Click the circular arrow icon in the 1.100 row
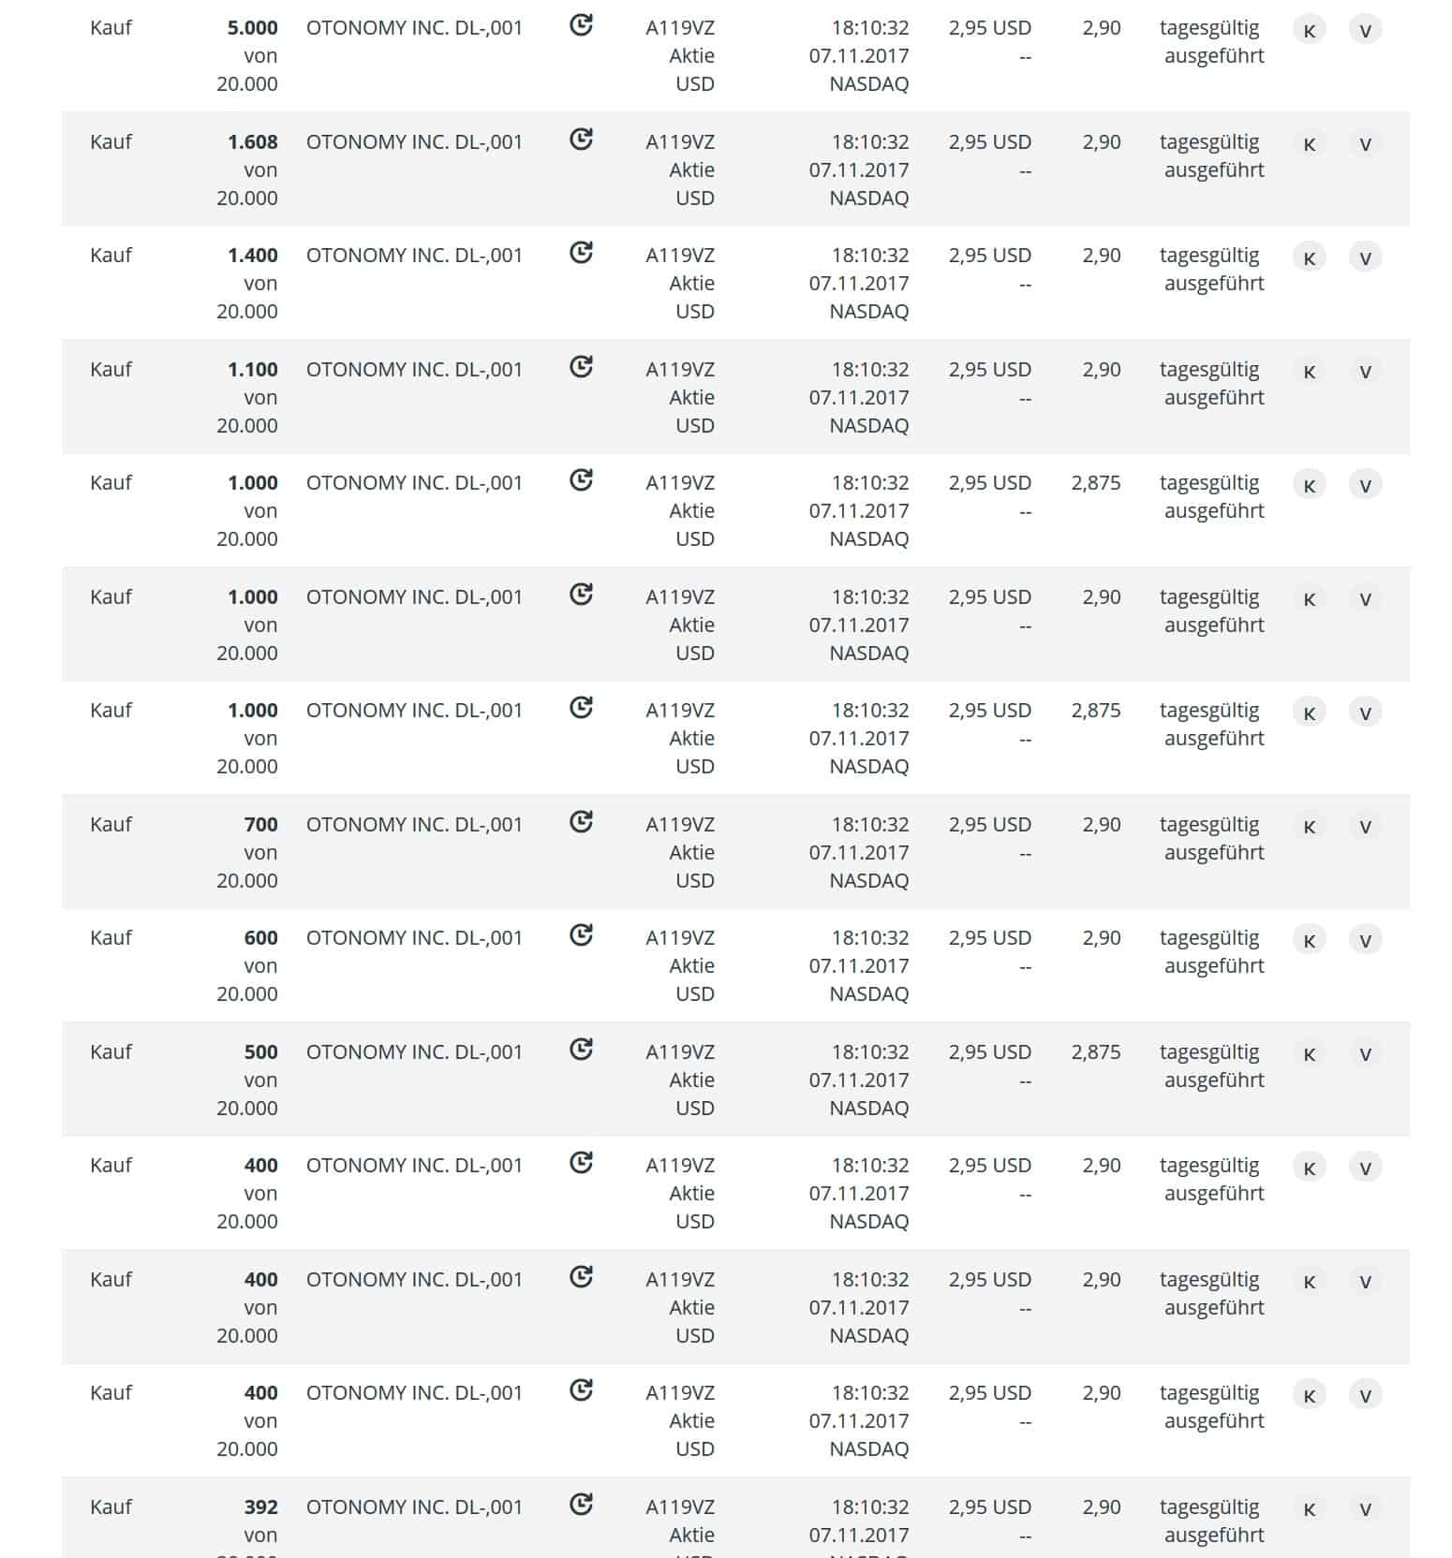This screenshot has width=1452, height=1558. pos(581,367)
